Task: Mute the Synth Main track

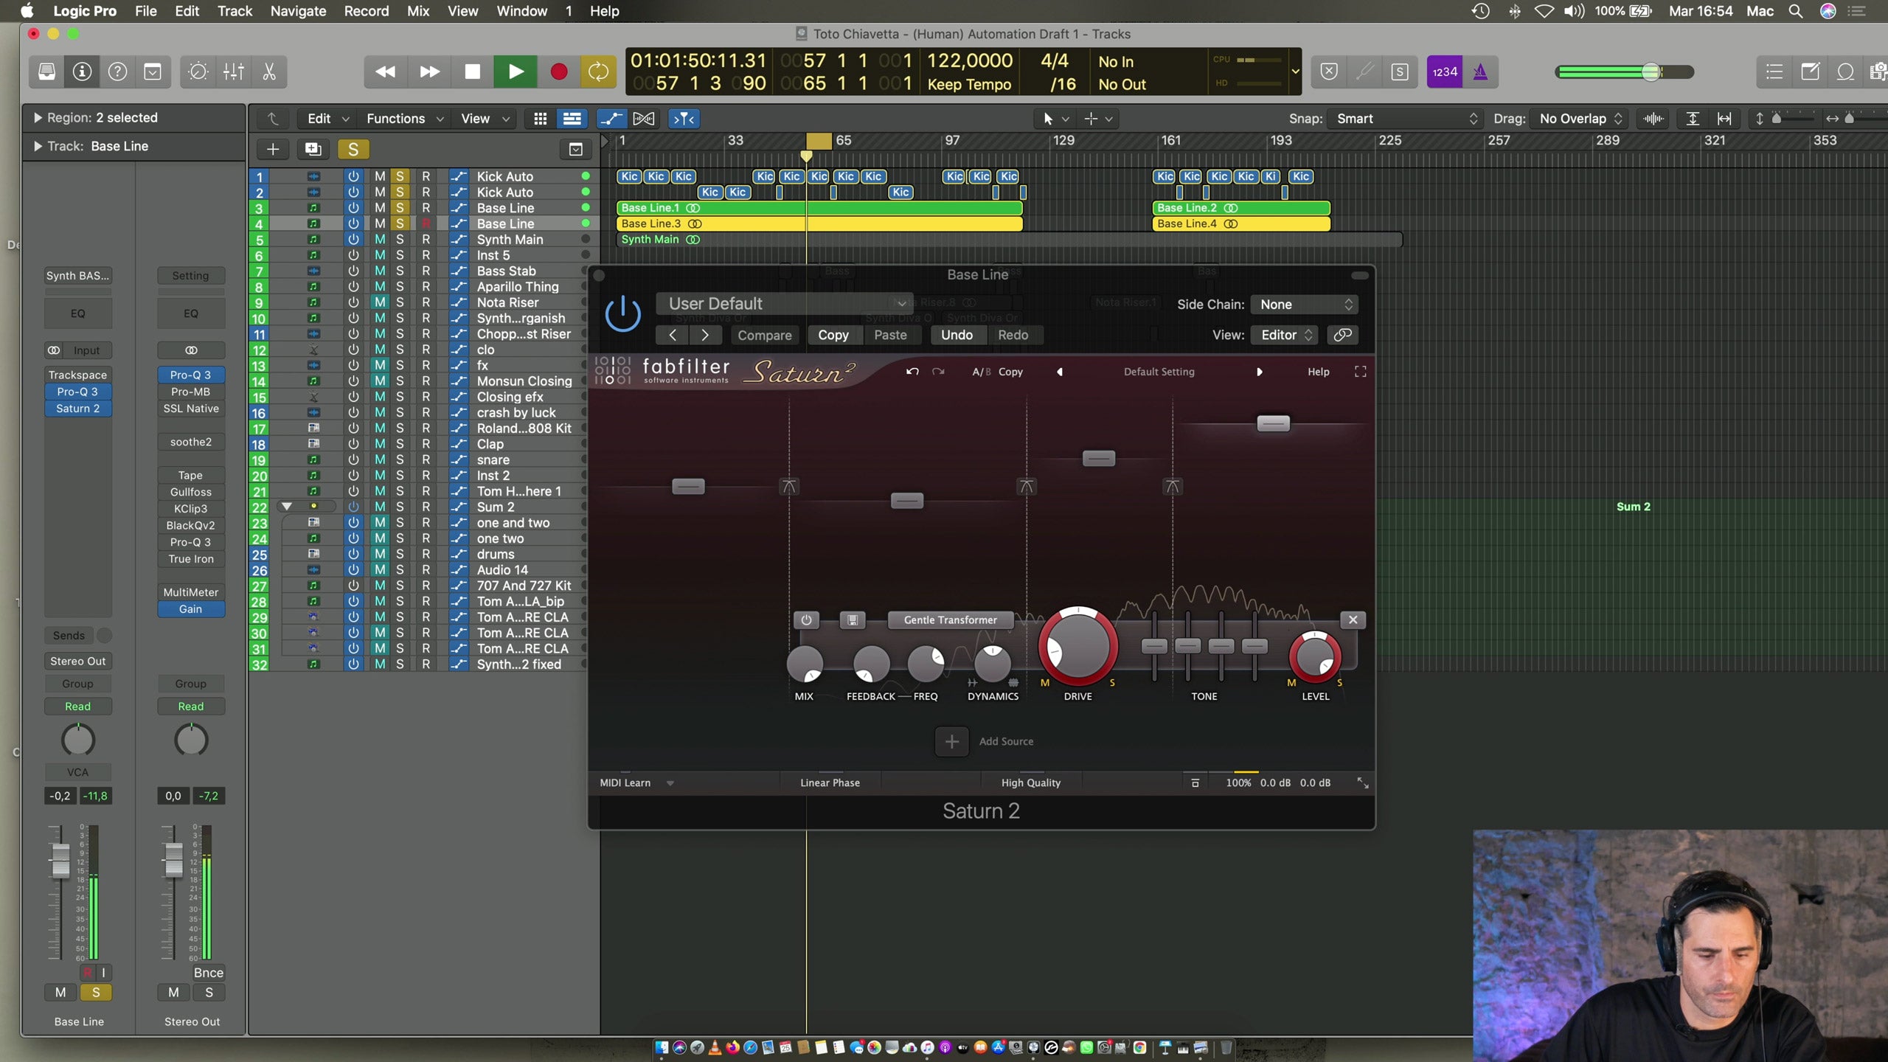Action: (x=380, y=240)
